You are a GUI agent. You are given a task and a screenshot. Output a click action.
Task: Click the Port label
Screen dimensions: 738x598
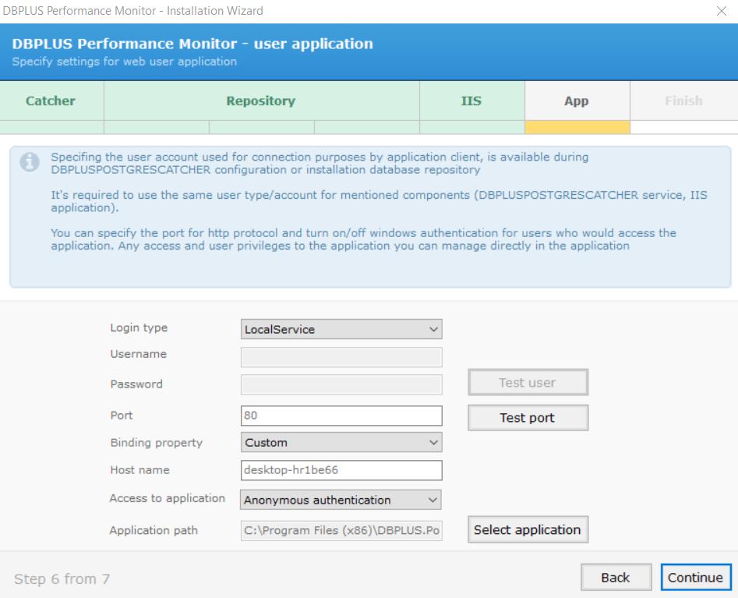tap(122, 416)
